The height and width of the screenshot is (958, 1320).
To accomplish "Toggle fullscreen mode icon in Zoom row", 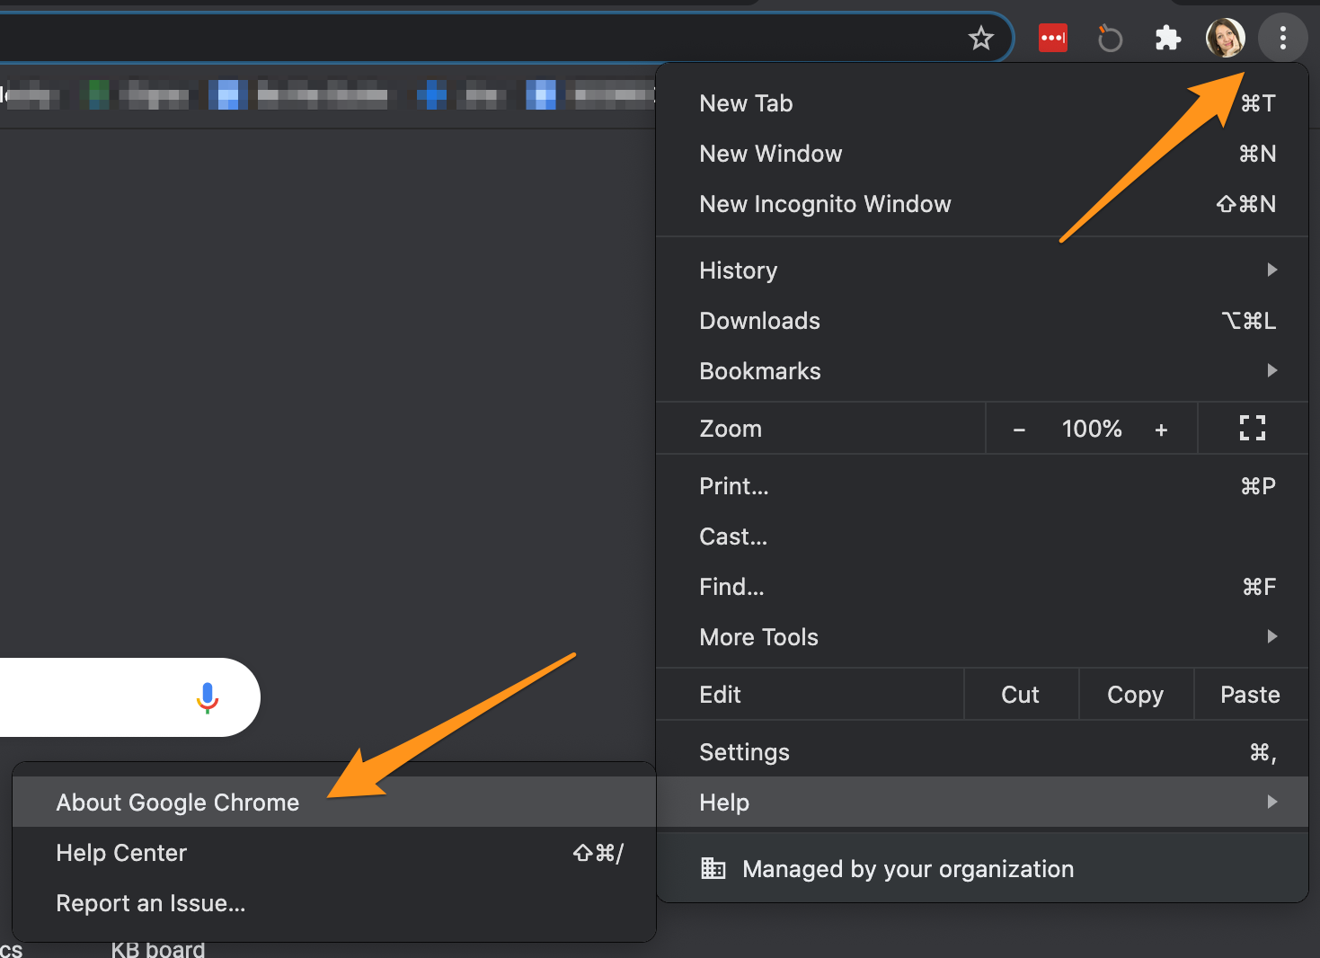I will pyautogui.click(x=1252, y=429).
